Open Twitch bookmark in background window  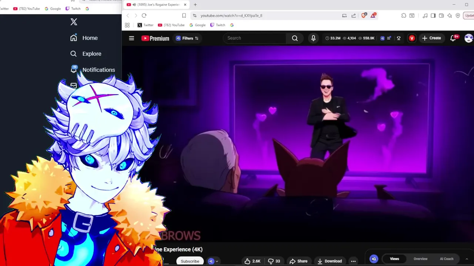point(73,8)
